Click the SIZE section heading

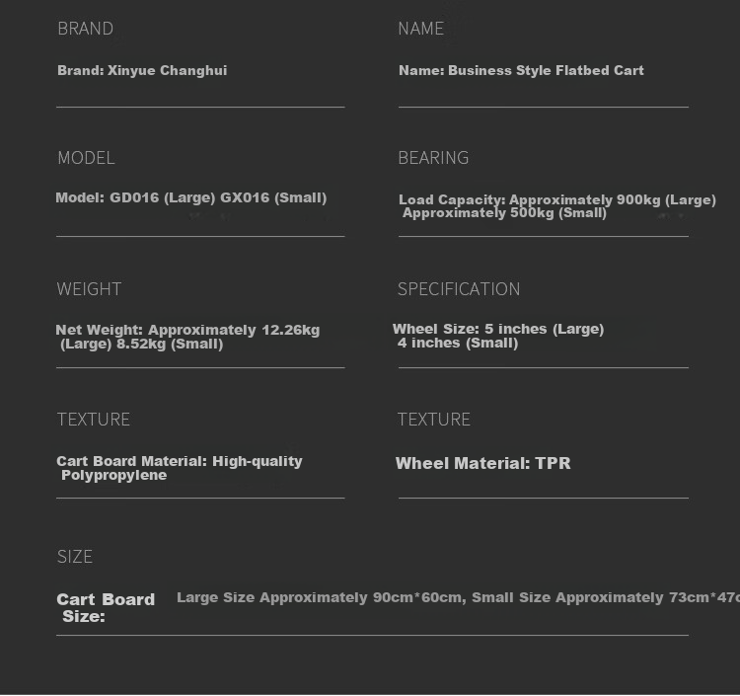(75, 557)
